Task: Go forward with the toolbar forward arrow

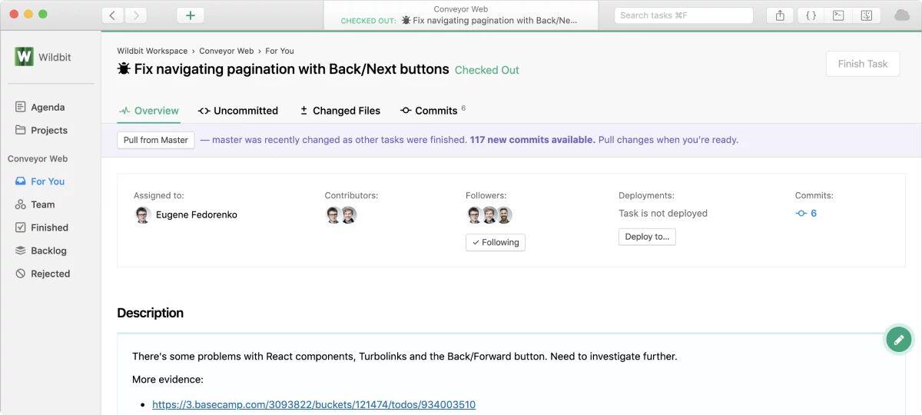Action: coord(136,15)
